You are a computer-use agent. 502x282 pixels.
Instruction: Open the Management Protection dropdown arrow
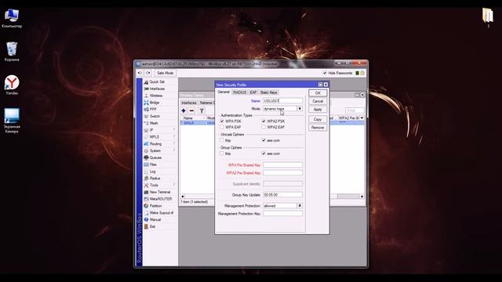tap(300, 205)
